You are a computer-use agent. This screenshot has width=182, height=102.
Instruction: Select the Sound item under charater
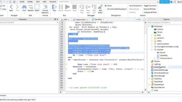pyautogui.click(x=162, y=52)
